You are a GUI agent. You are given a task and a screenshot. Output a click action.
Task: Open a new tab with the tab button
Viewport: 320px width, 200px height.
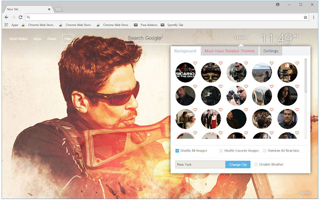(x=58, y=9)
